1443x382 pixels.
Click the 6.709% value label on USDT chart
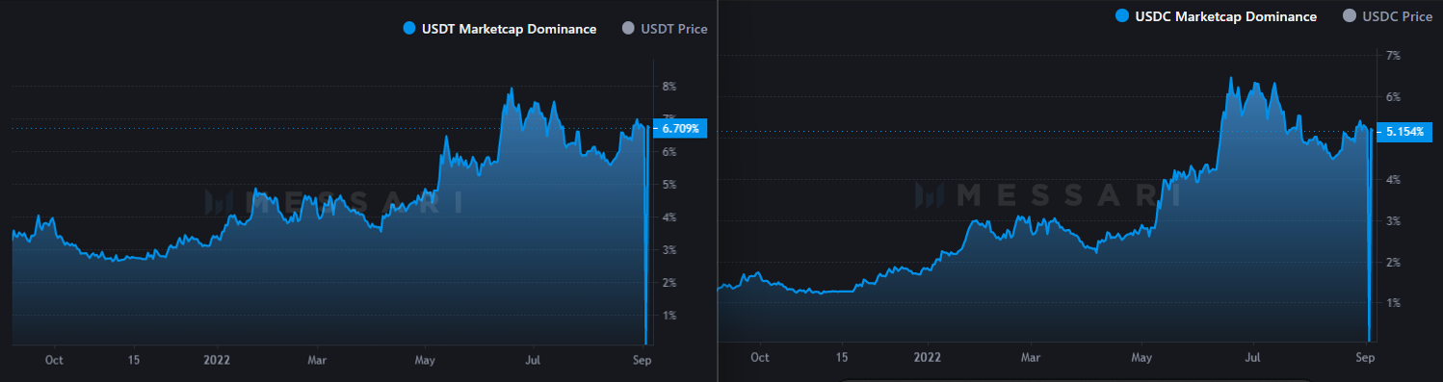(680, 128)
